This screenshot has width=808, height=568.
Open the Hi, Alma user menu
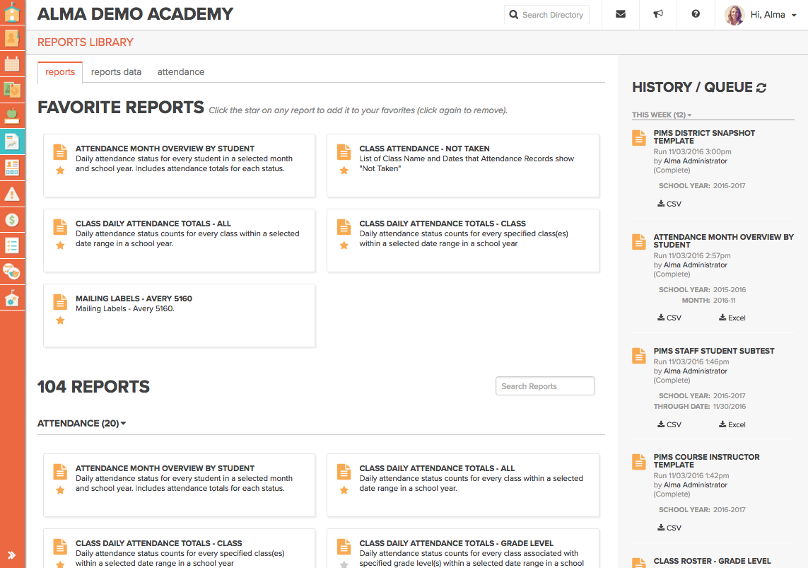tap(766, 15)
